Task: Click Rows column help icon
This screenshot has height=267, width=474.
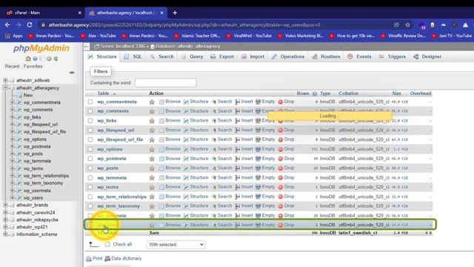Action: [314, 93]
